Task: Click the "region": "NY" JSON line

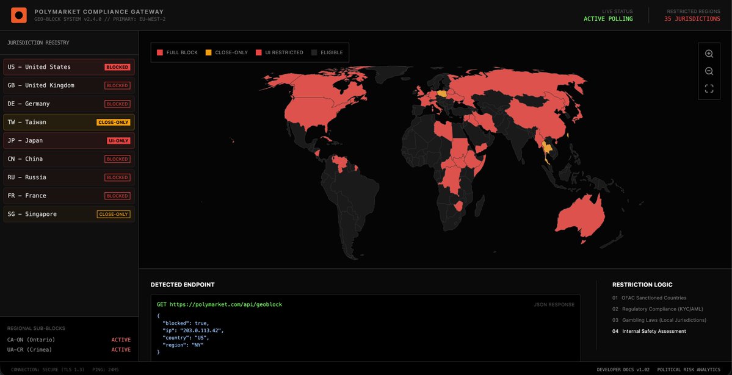Action: 183,345
